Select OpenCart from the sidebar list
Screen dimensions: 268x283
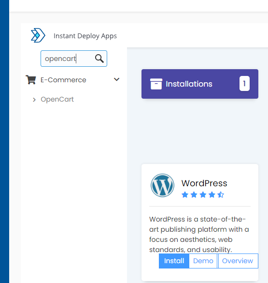tap(57, 99)
